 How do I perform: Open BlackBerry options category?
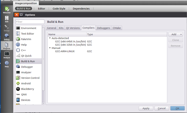point(28,89)
